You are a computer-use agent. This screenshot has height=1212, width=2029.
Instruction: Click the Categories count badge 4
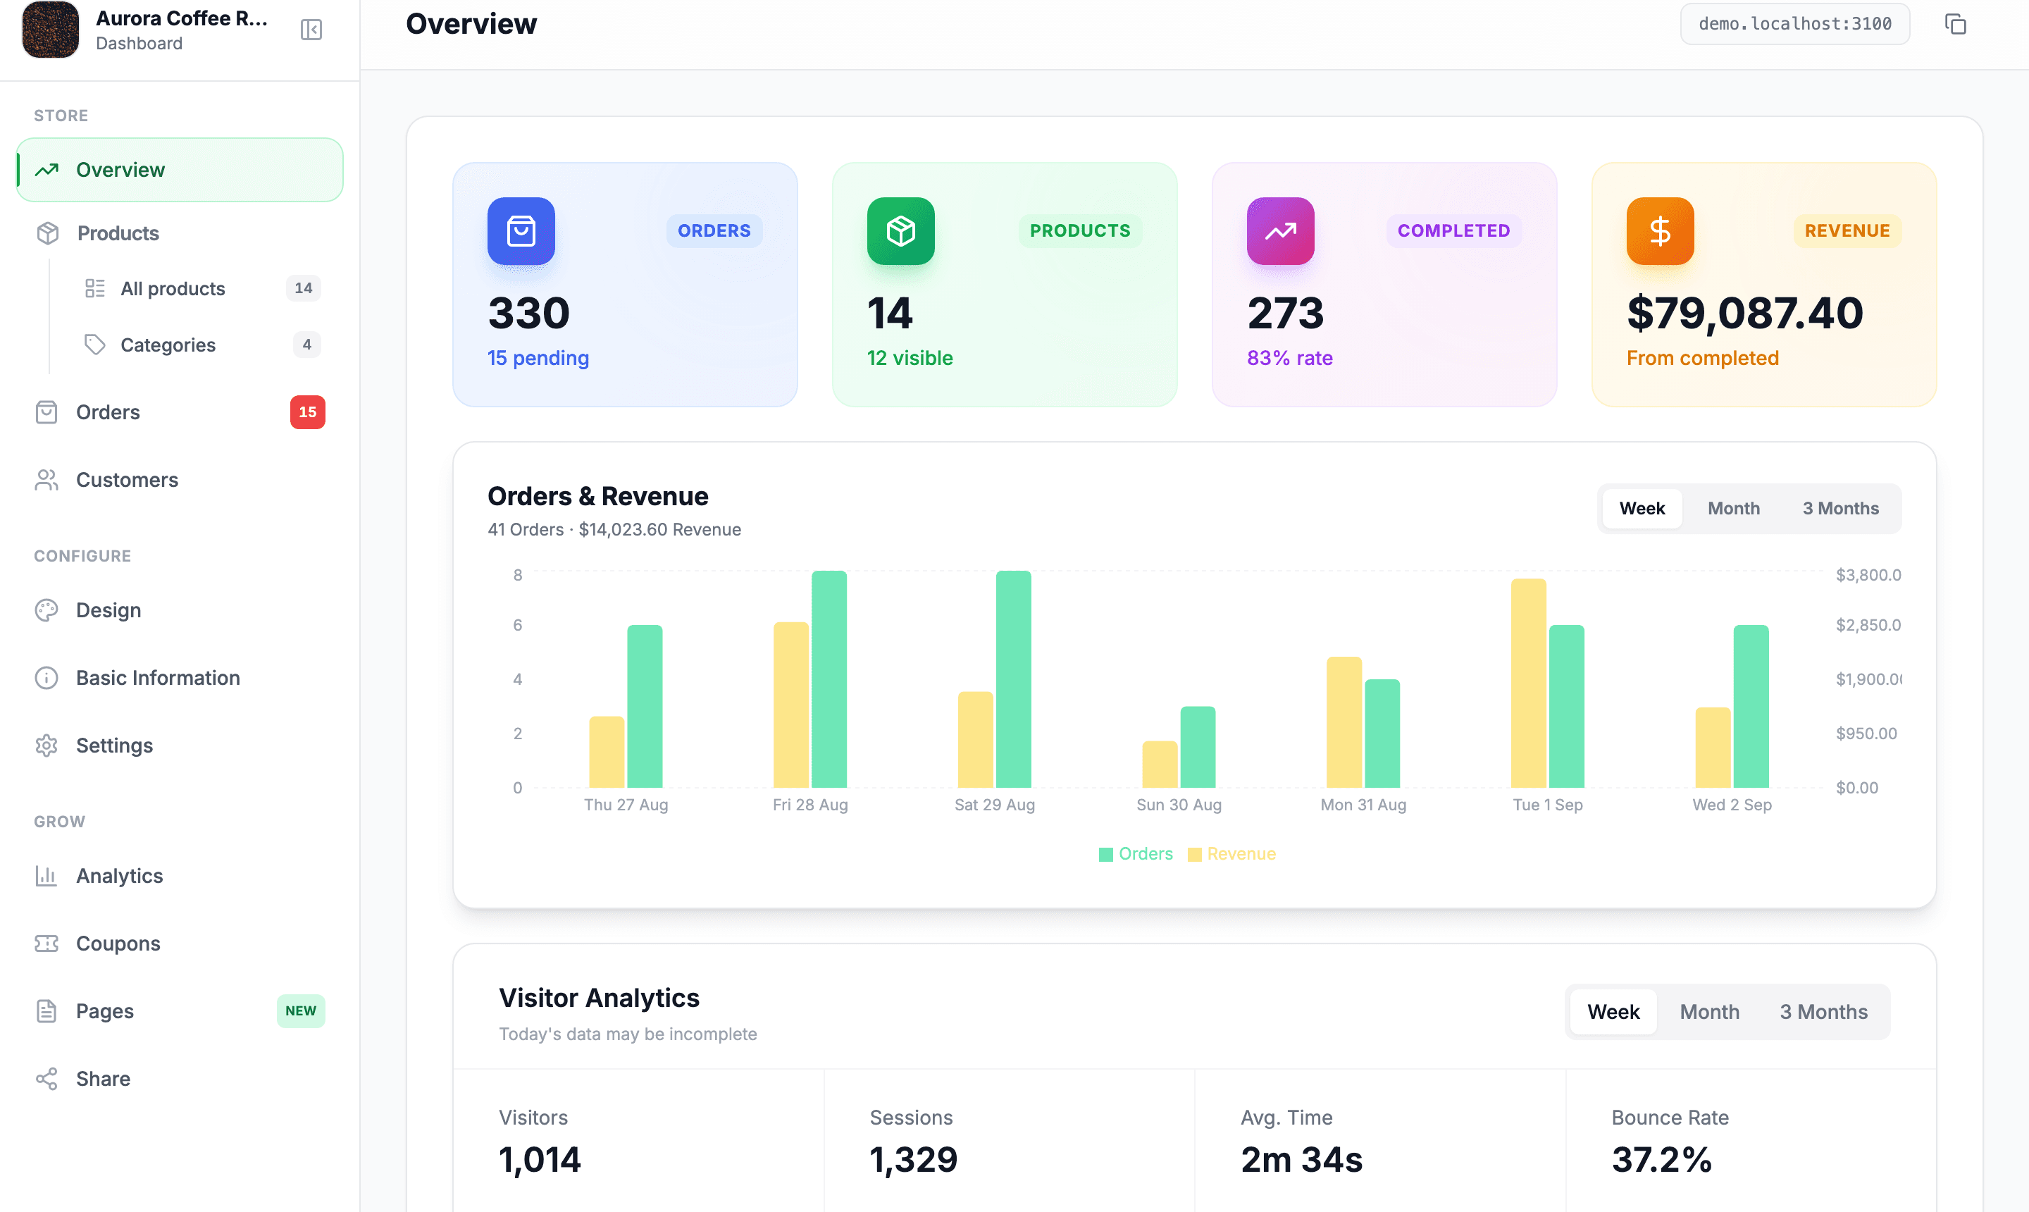(307, 345)
